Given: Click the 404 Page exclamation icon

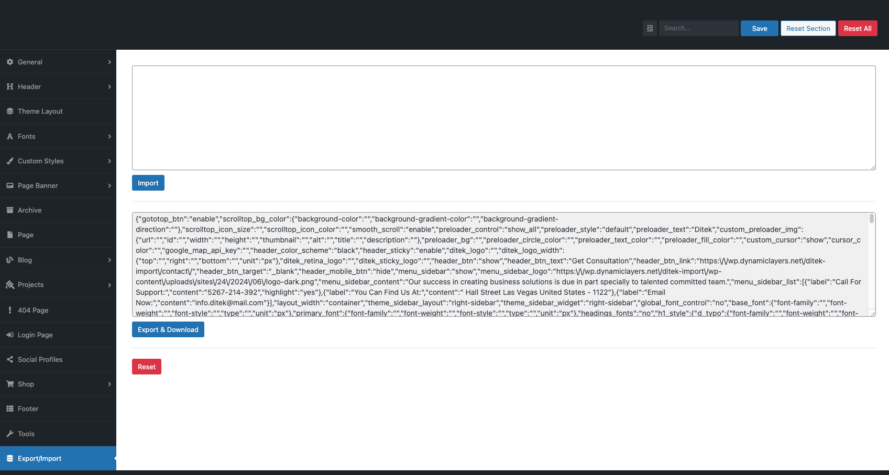Looking at the screenshot, I should coord(10,310).
